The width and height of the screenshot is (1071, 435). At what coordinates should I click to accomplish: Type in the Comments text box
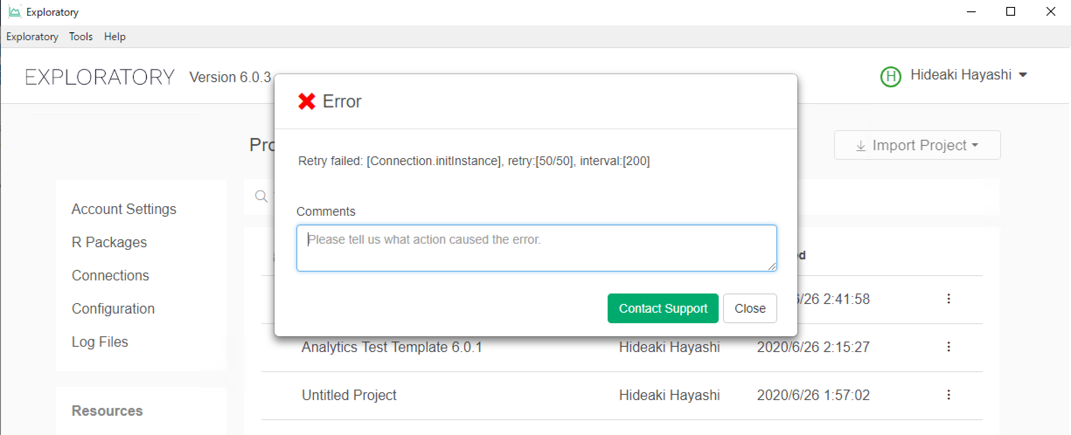click(x=536, y=248)
